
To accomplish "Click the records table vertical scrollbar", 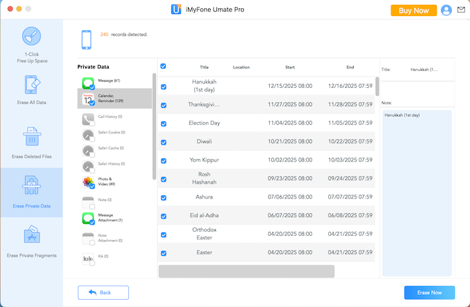I will (377, 86).
